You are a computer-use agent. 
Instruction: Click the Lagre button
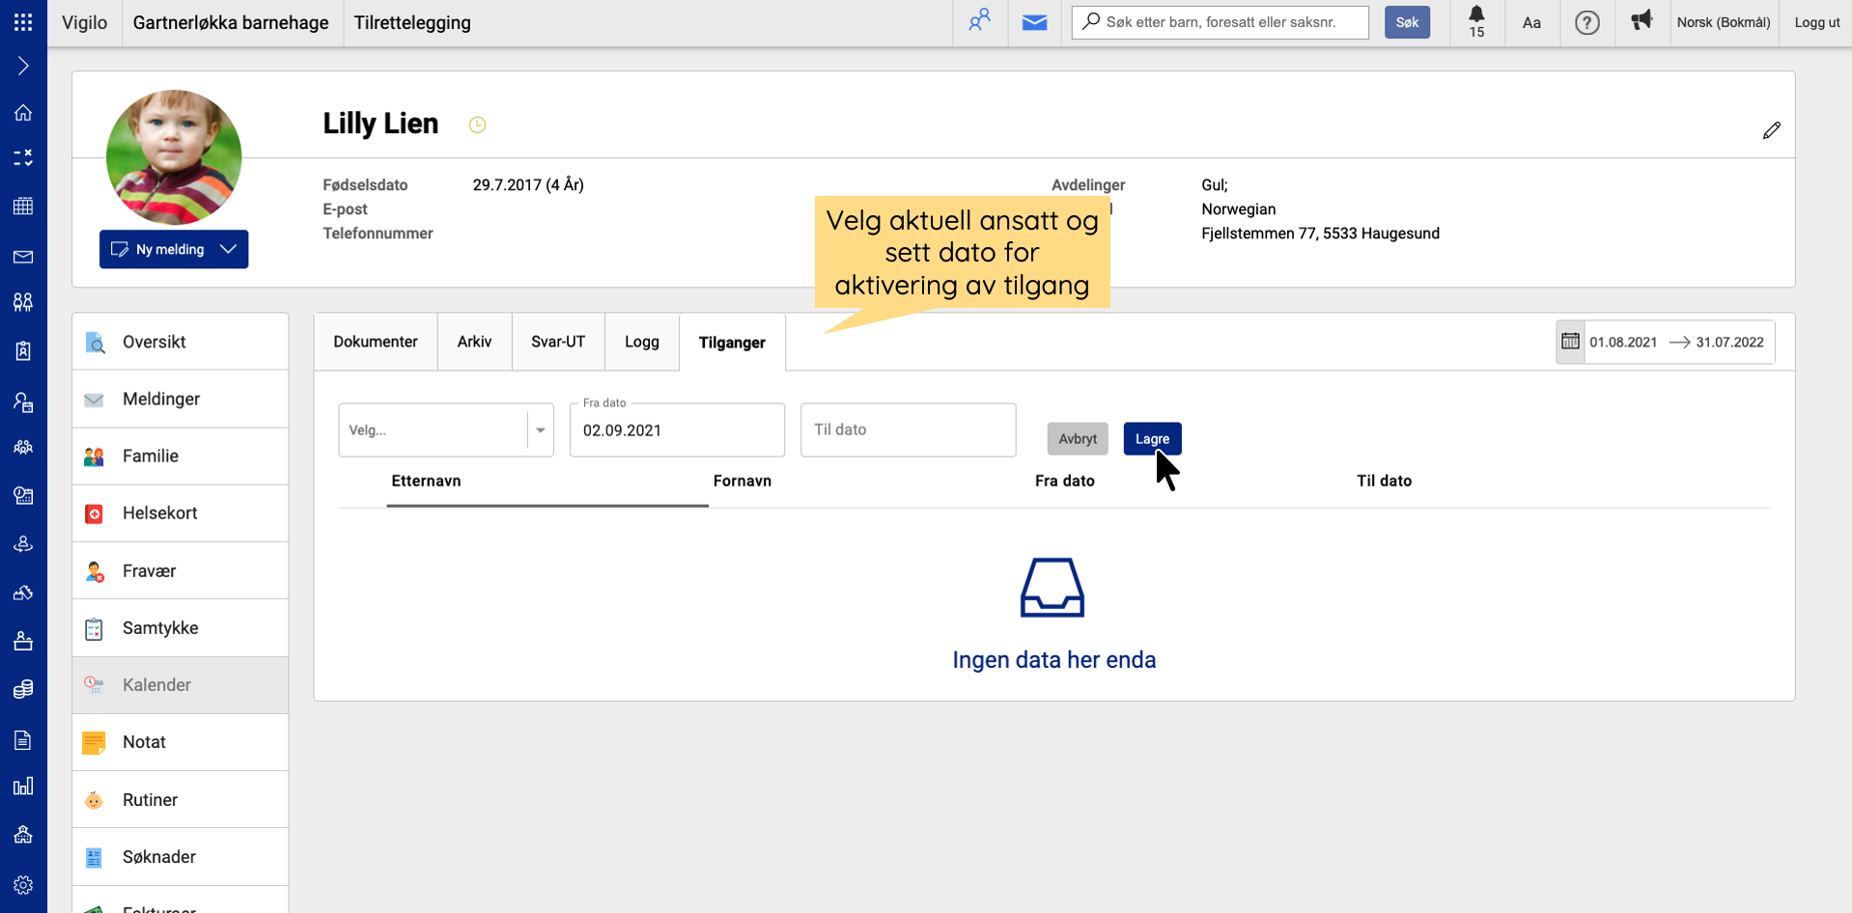coord(1151,438)
